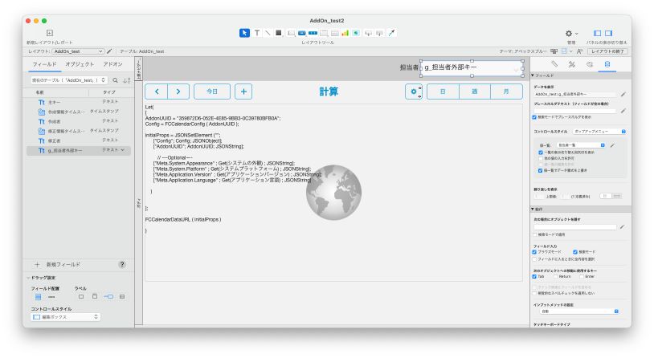Toggle Browse mode field entry checkbox
654x358 pixels.
534,252
